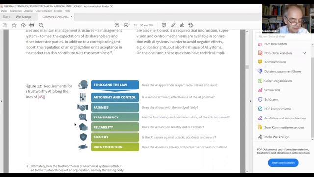Open the PDF-Datei erstellen tool
Image resolution: width=314 pixels, height=177 pixels.
tap(278, 53)
